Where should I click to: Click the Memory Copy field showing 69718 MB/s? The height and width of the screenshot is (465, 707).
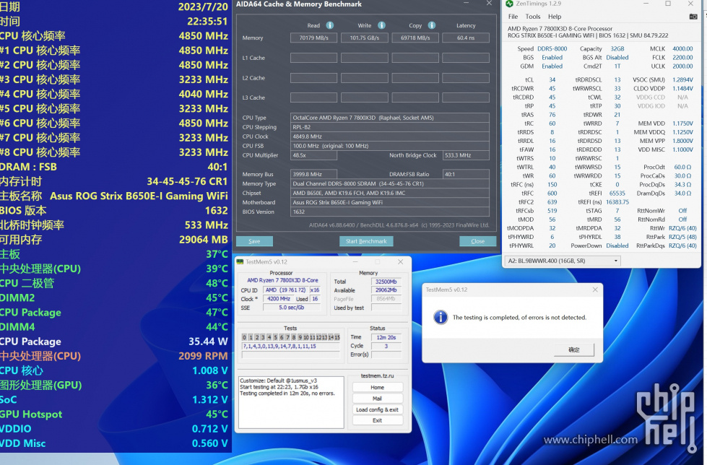pos(415,38)
